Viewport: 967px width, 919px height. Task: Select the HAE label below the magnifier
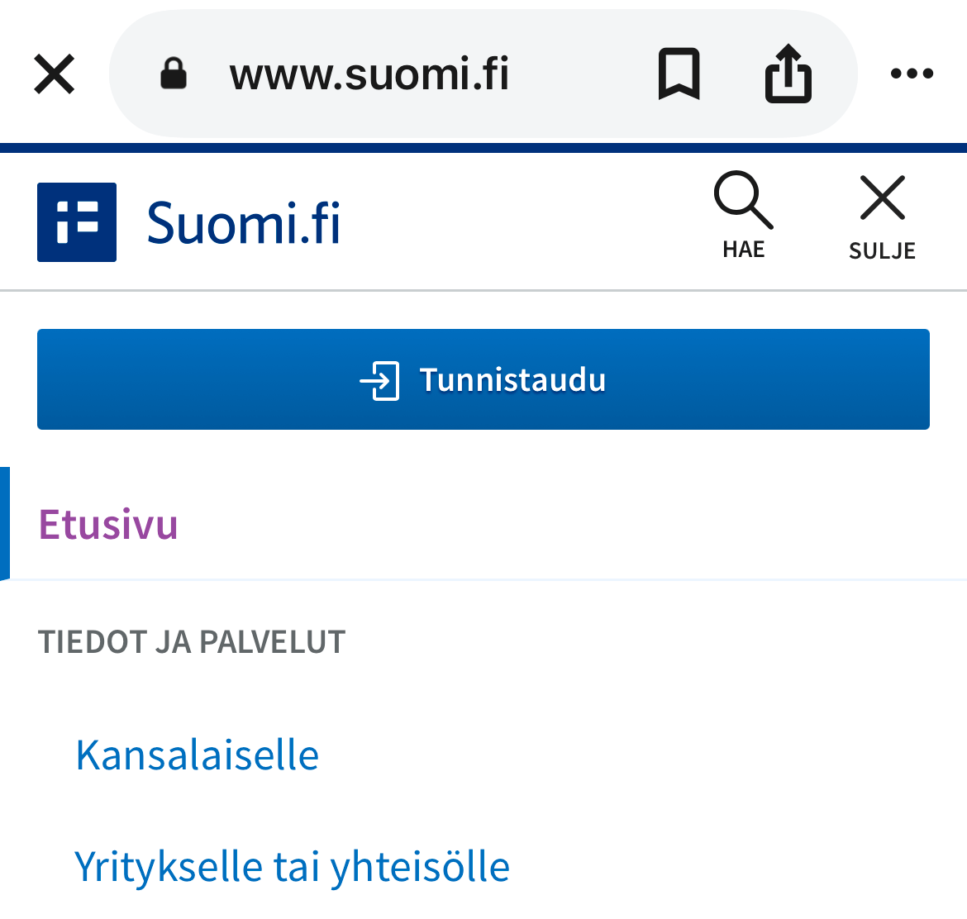coord(742,248)
